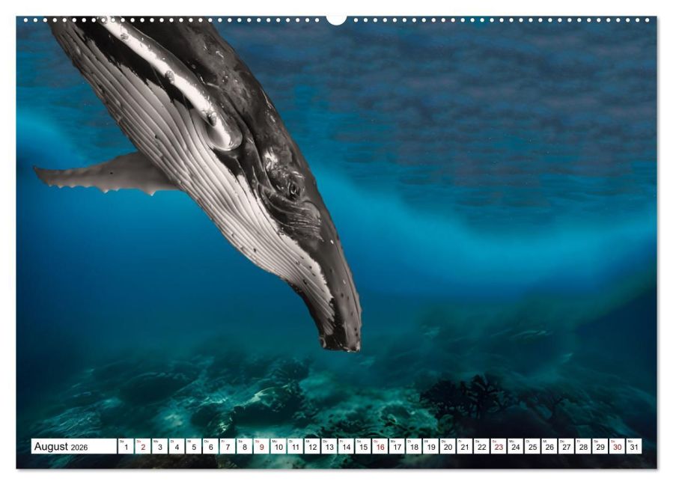Select day 28 in the calendar strip
The image size is (673, 485).
pyautogui.click(x=583, y=446)
